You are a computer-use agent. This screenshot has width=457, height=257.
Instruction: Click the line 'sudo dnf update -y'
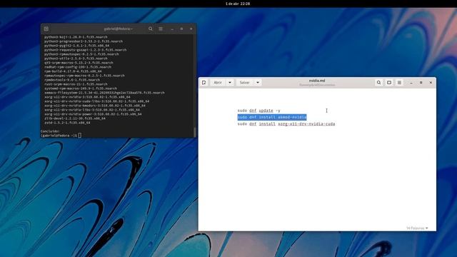[258, 111]
